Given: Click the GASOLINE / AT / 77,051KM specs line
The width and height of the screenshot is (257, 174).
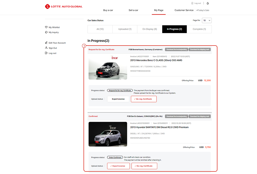Looking at the screenshot, I should pos(148,67).
